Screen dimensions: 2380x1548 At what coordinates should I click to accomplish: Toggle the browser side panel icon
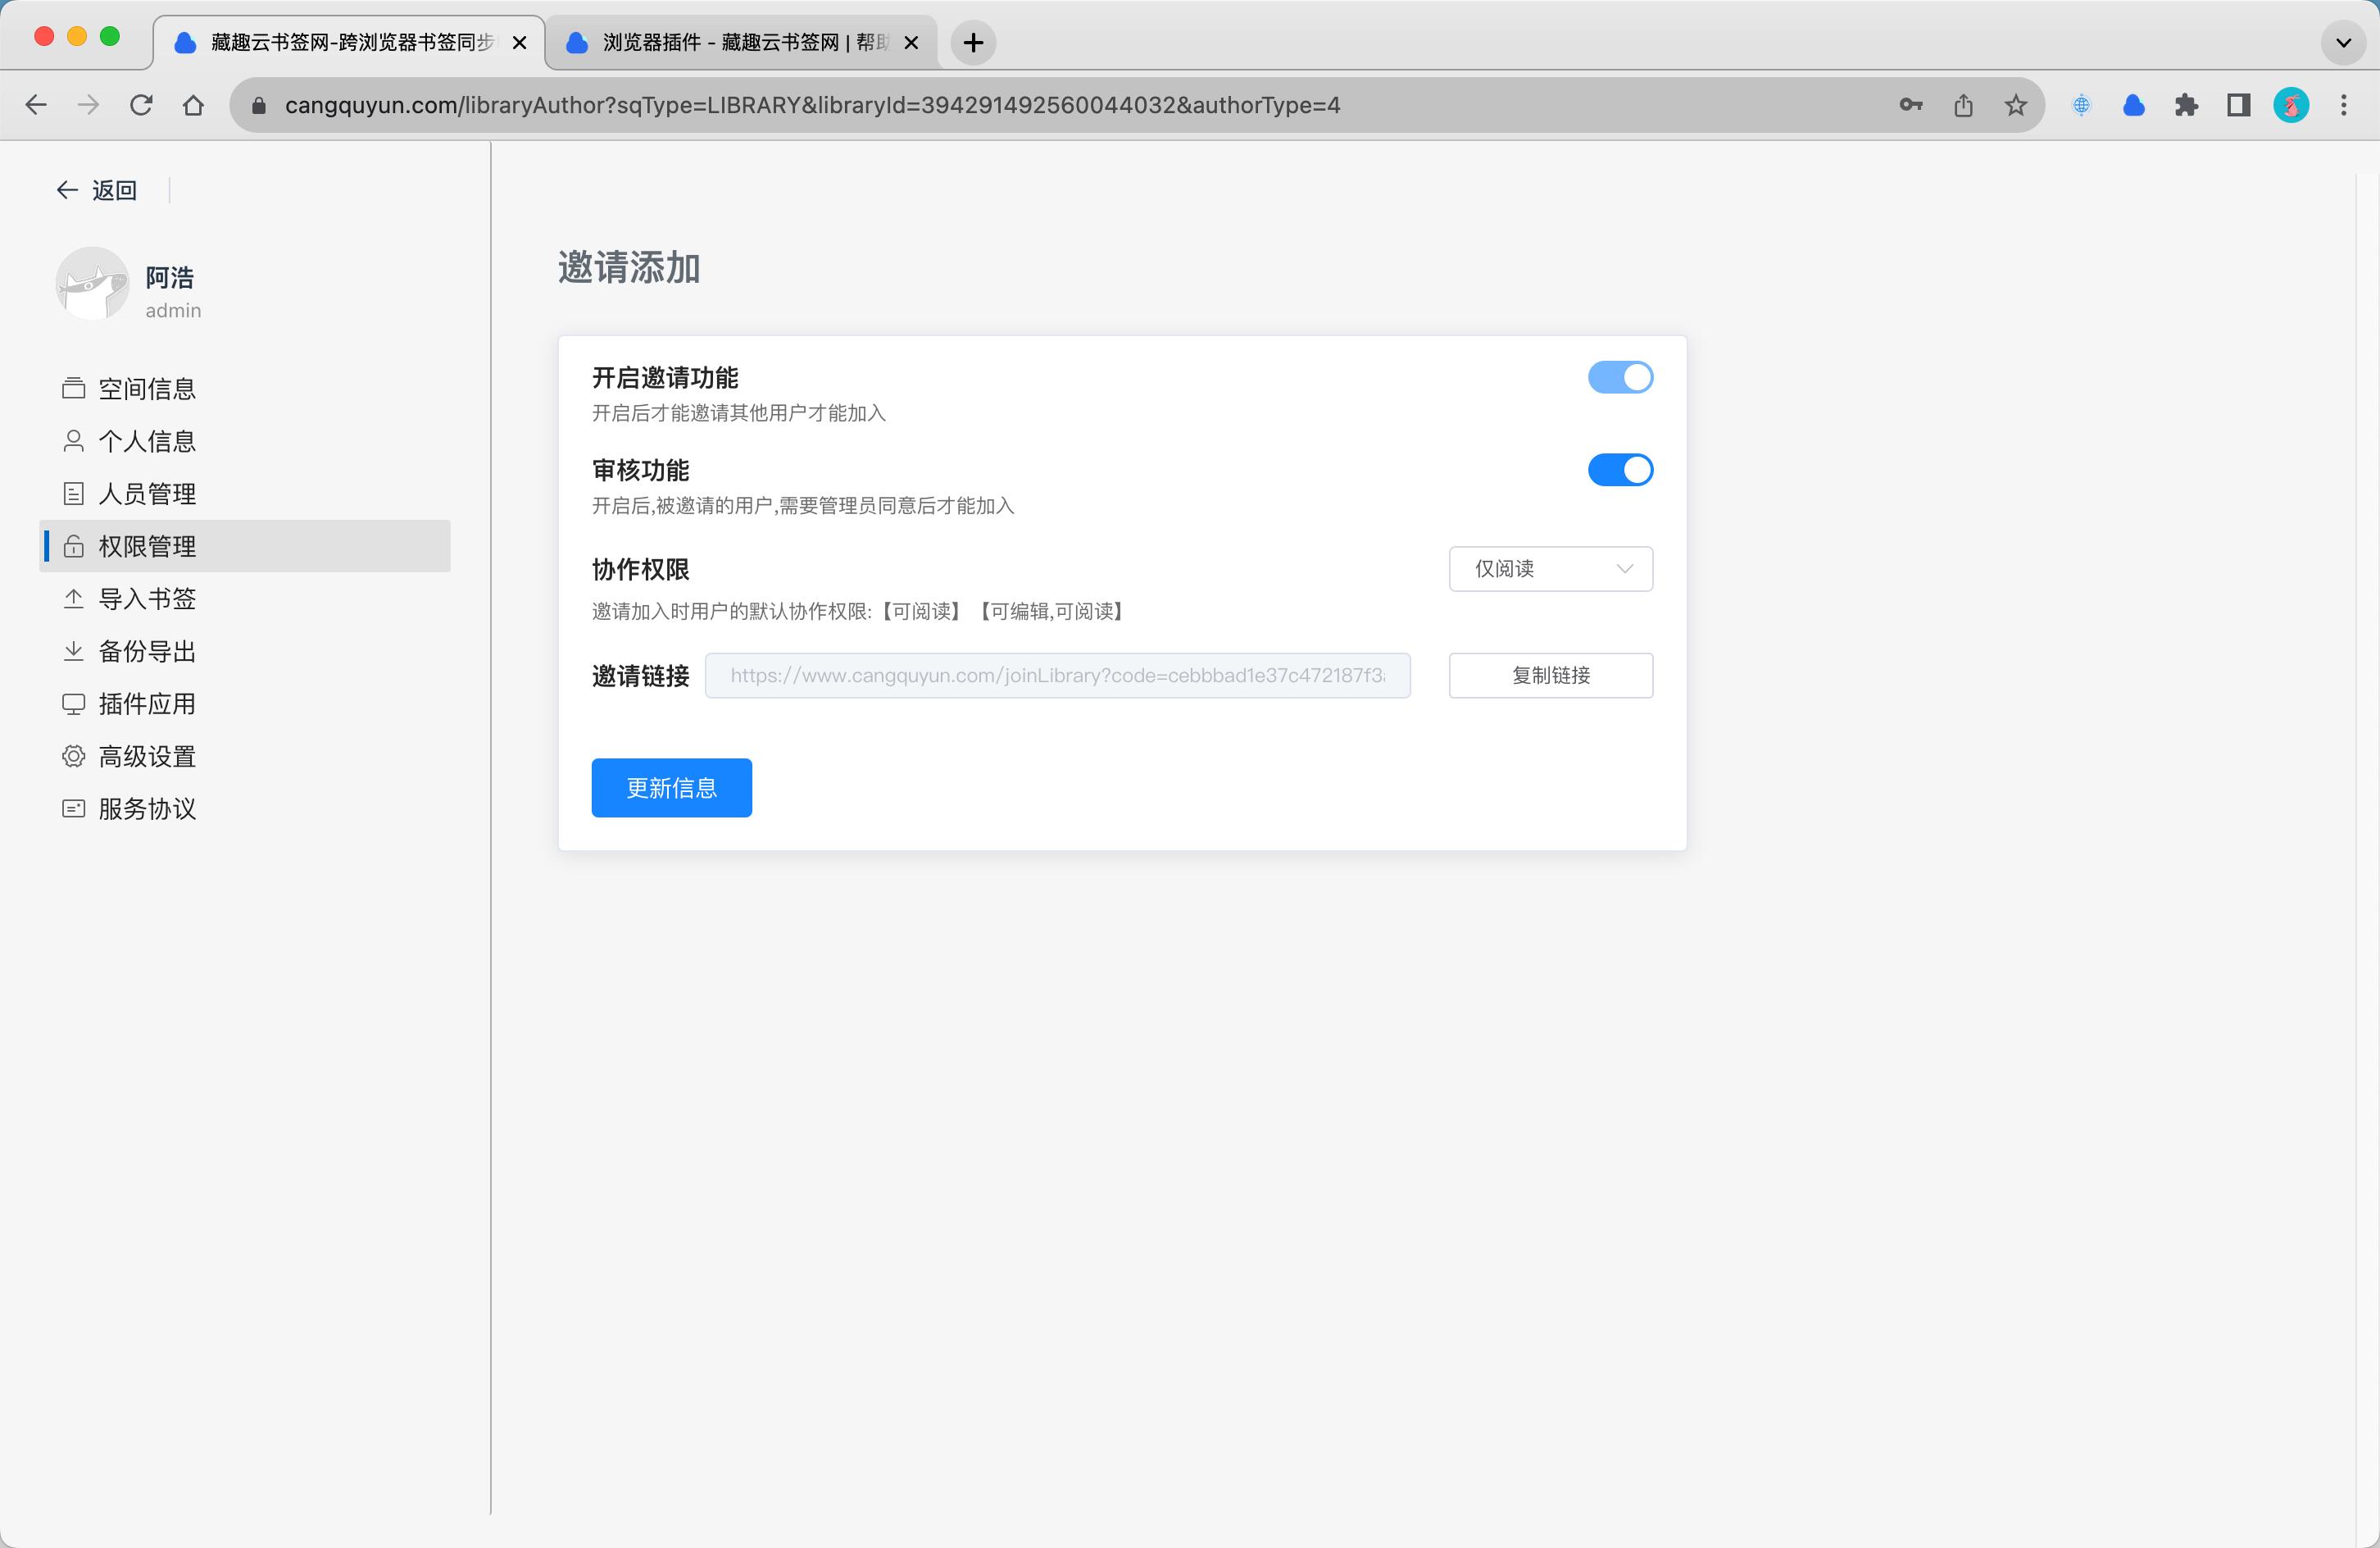[x=2238, y=105]
